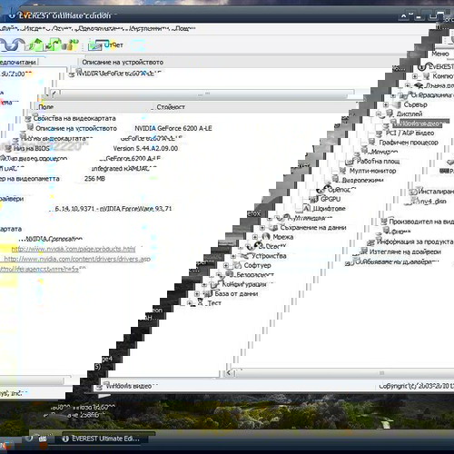Expand the Съхранение на данни node
The width and height of the screenshot is (454, 454).
click(262, 228)
